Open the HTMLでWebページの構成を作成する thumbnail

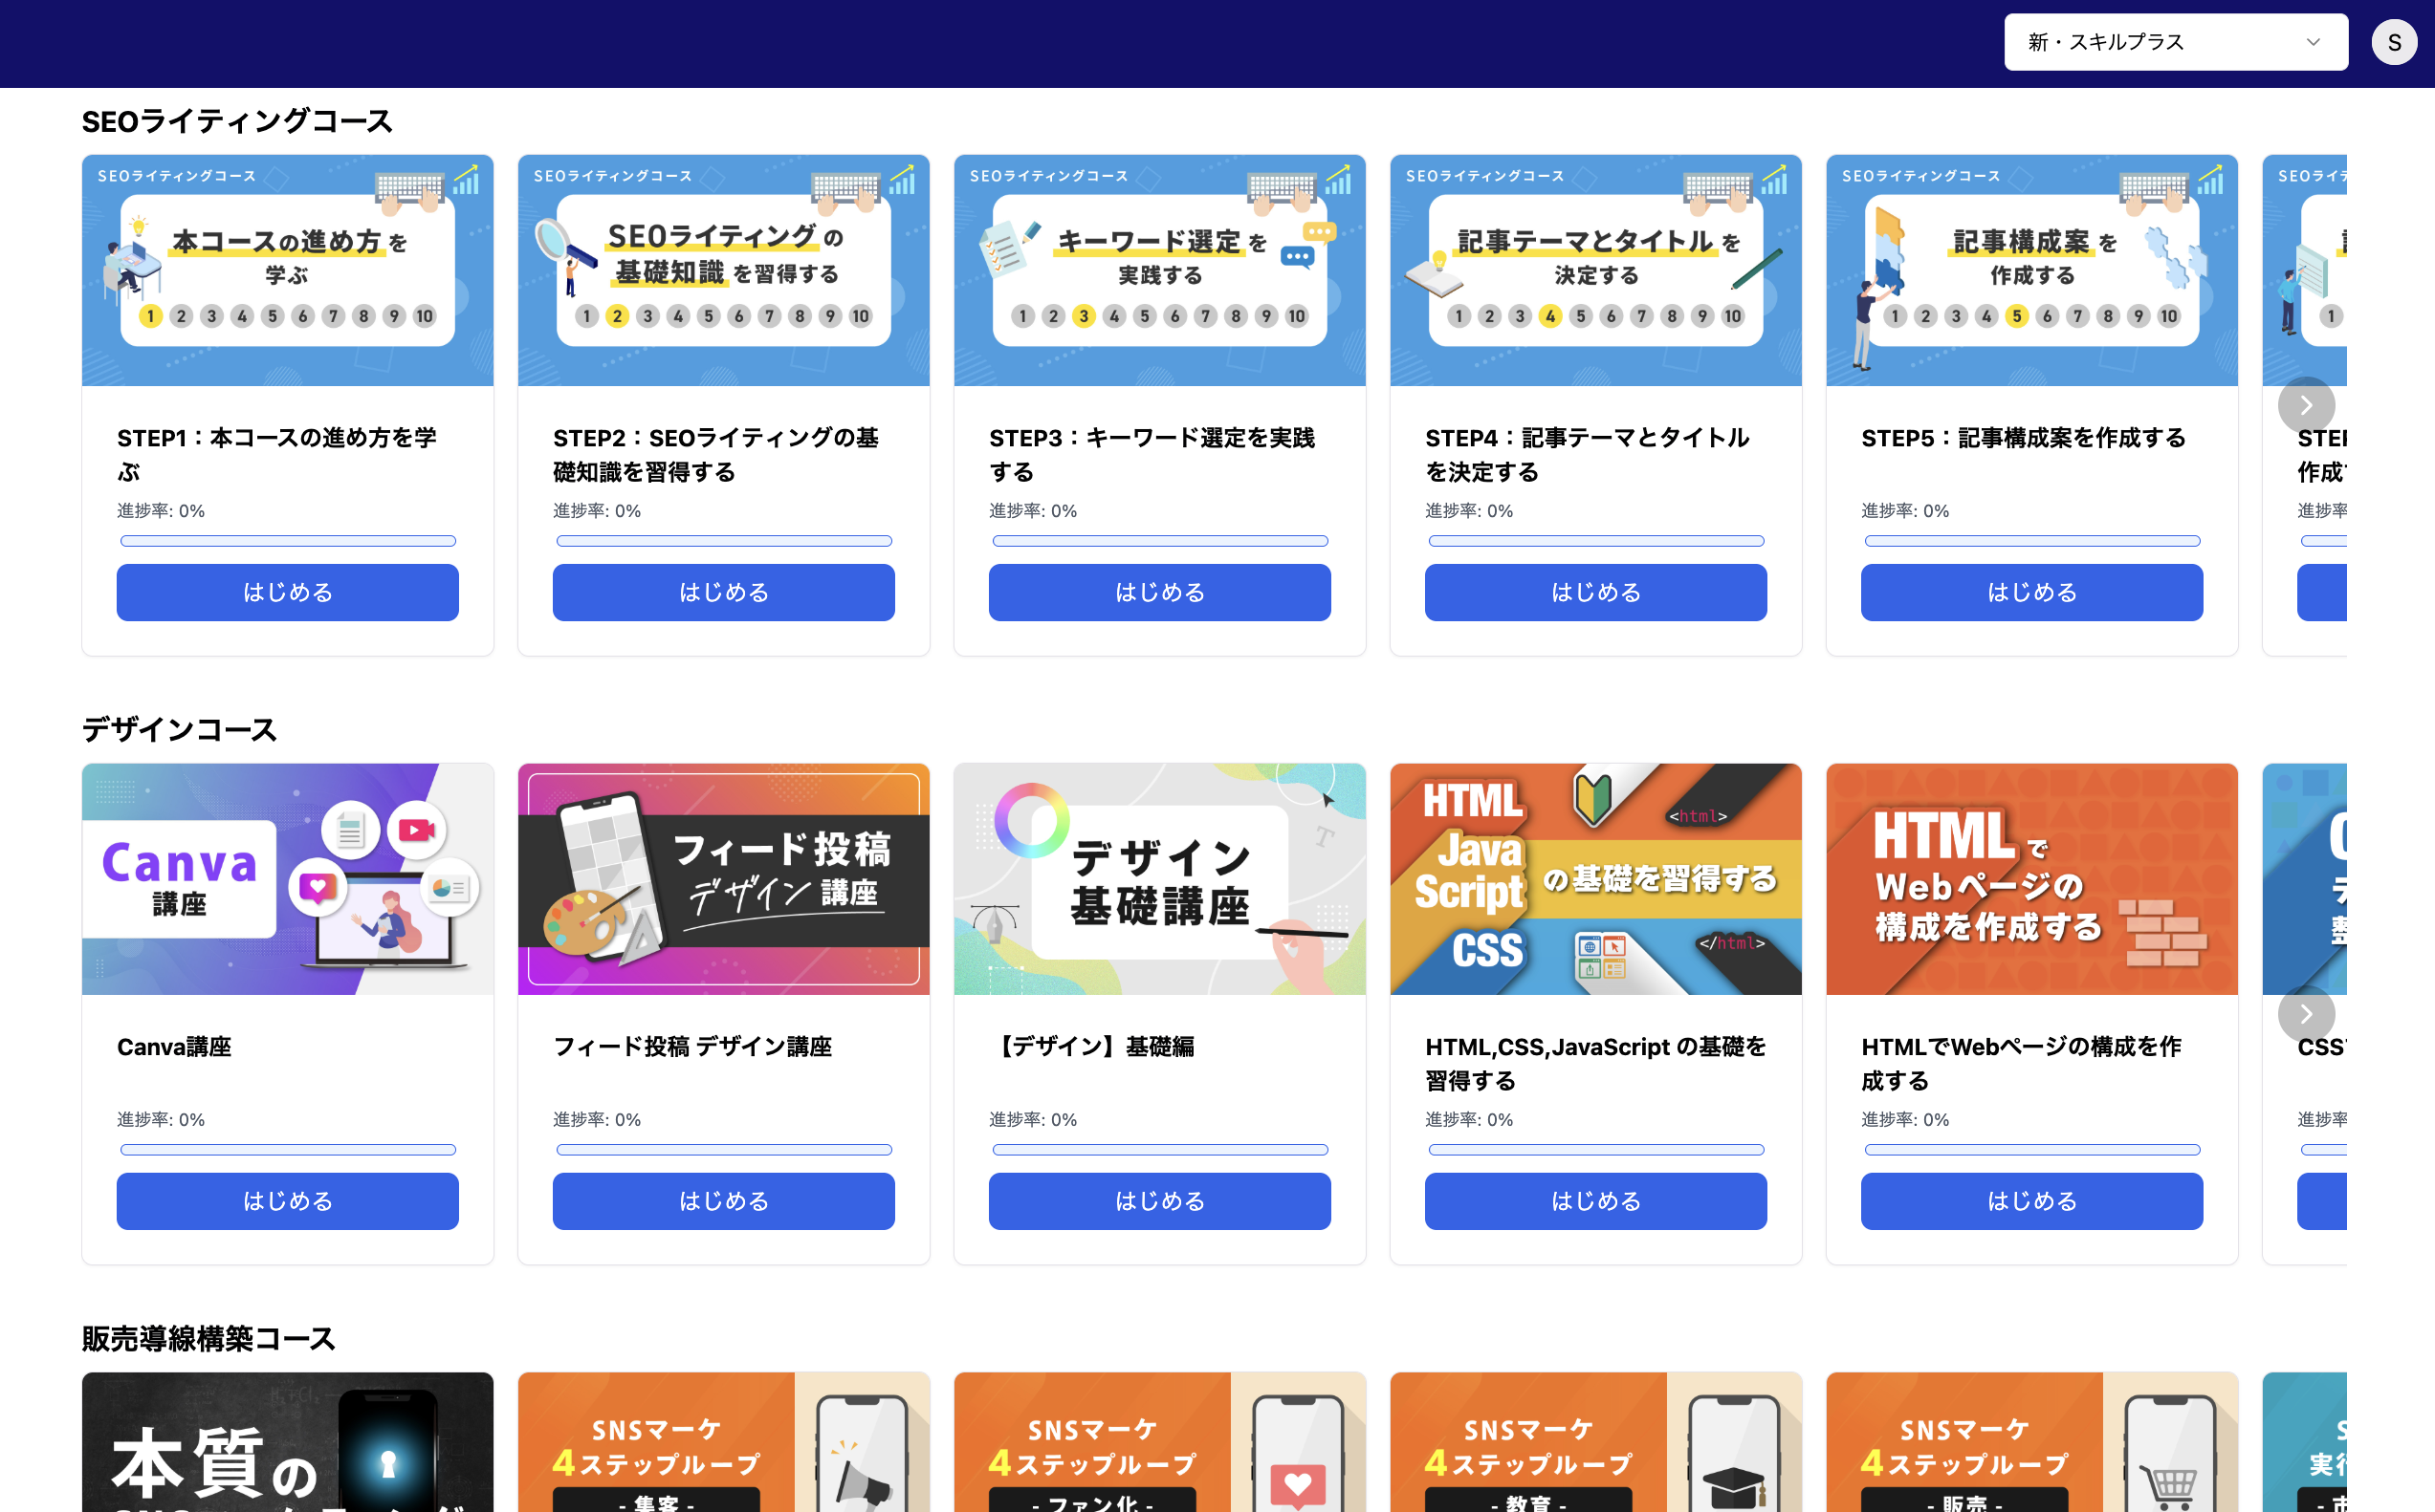click(2030, 879)
